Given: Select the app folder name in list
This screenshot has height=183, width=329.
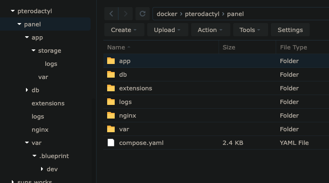Looking at the screenshot, I should click(x=125, y=61).
